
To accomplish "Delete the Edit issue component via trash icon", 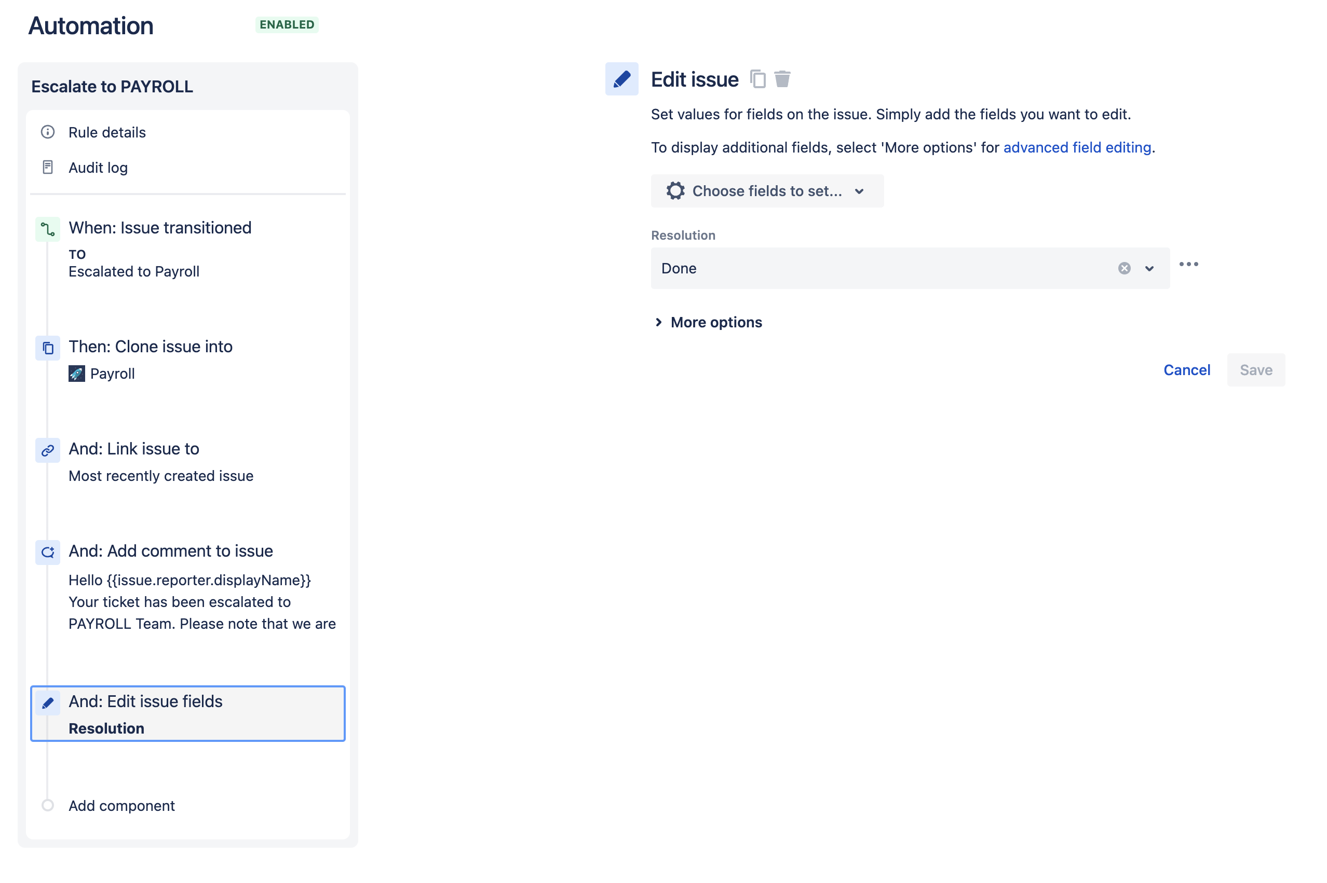I will point(781,79).
